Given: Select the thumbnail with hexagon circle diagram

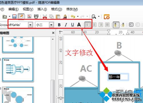Looking at the screenshot, I should (x=18, y=45).
